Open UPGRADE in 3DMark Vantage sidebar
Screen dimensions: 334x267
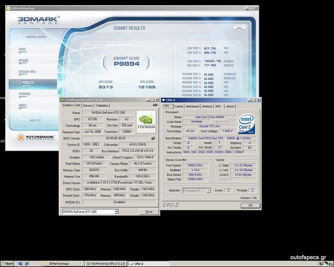(25, 94)
